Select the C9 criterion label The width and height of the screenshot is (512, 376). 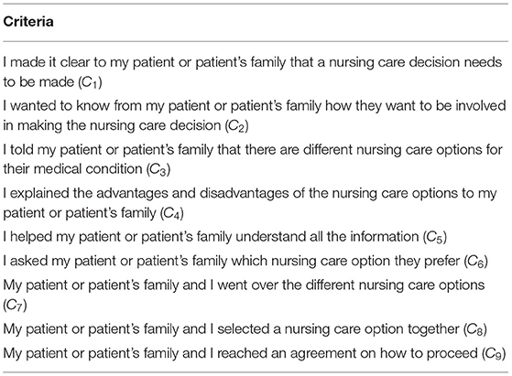click(494, 354)
